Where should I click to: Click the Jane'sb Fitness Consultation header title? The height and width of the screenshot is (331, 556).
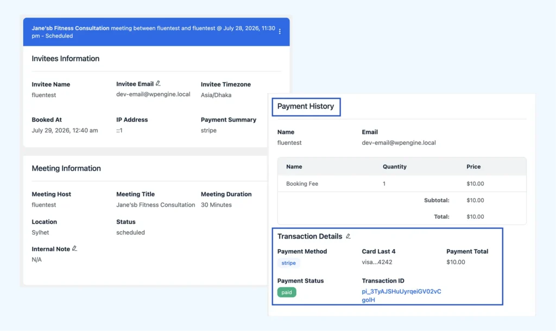pos(70,28)
